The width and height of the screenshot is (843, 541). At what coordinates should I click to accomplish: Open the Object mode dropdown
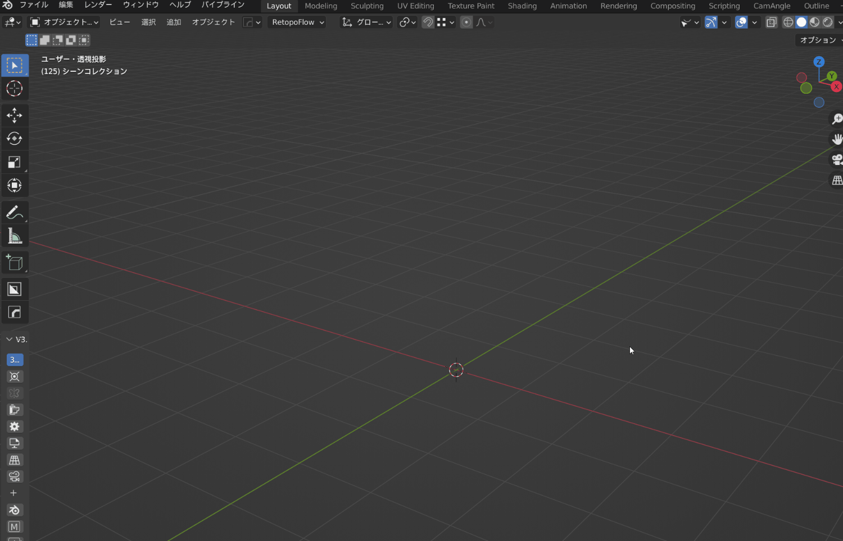[x=64, y=22]
